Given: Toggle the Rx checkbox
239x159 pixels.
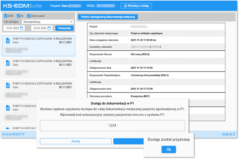Looking at the screenshot, I should click(x=19, y=16).
